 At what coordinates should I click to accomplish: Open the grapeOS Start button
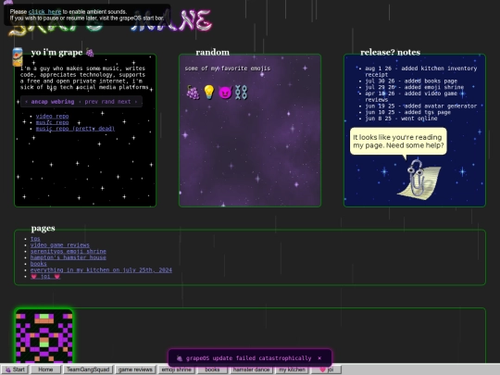(15, 369)
